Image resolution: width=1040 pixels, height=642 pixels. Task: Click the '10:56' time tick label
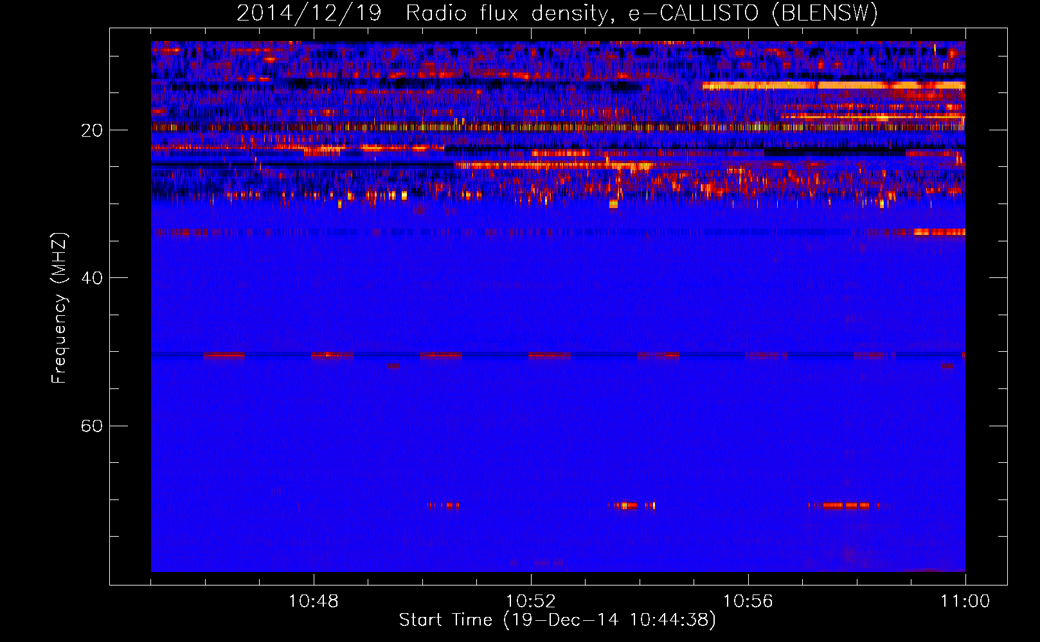[x=748, y=602]
